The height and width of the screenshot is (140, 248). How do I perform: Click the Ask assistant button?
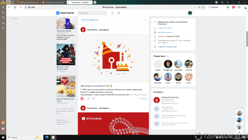(213, 7)
